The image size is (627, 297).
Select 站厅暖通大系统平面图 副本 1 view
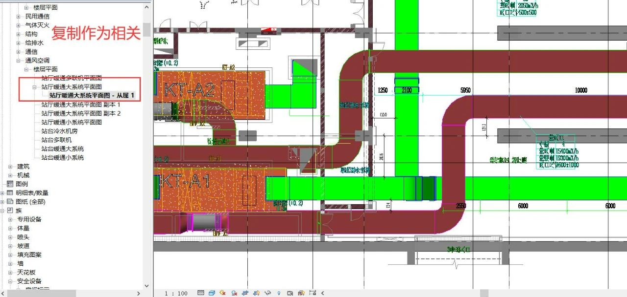pyautogui.click(x=81, y=105)
